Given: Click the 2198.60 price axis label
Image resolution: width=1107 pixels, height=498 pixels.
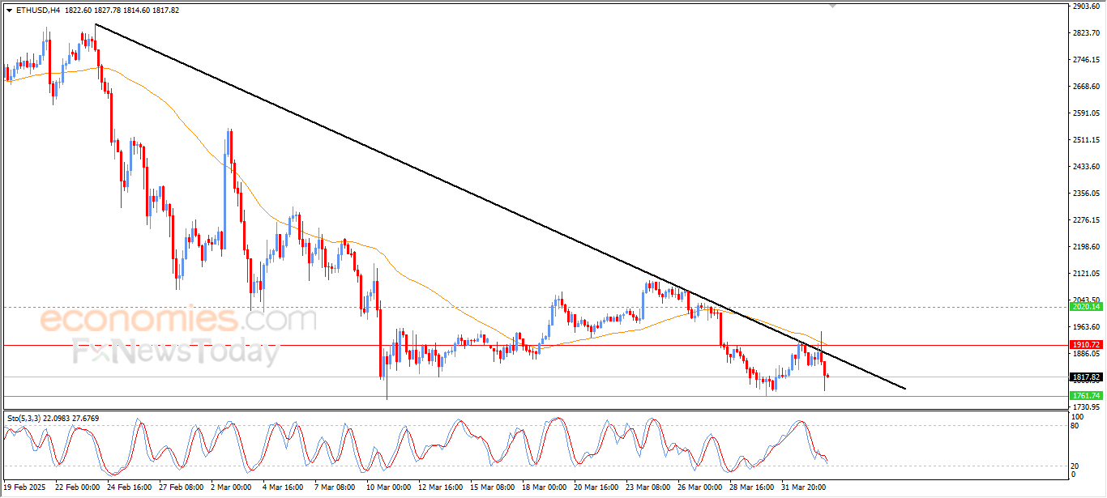Looking at the screenshot, I should (x=1085, y=247).
